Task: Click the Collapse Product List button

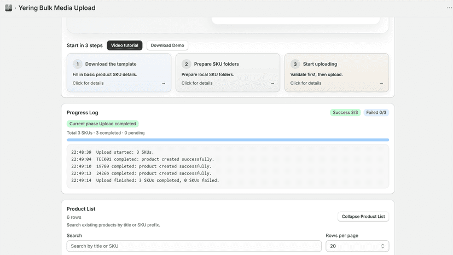Action: coord(363,217)
